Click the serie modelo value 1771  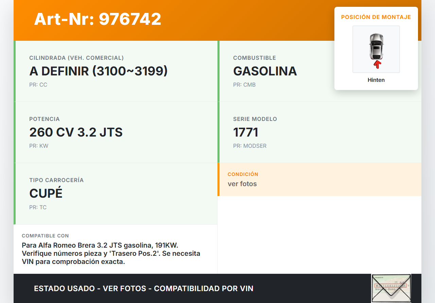click(246, 132)
